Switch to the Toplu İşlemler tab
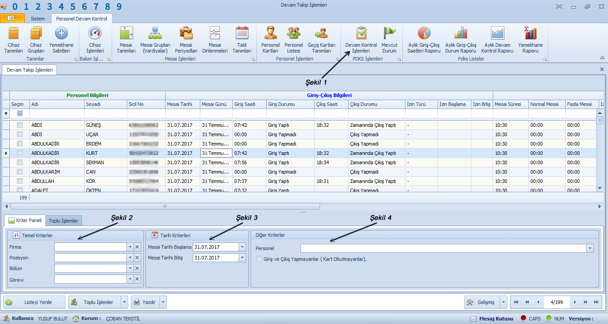 click(x=63, y=221)
